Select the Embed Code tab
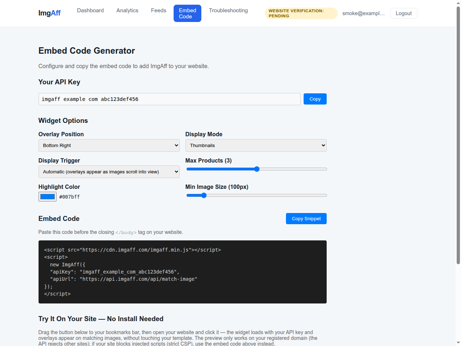The image size is (461, 346). tap(187, 13)
